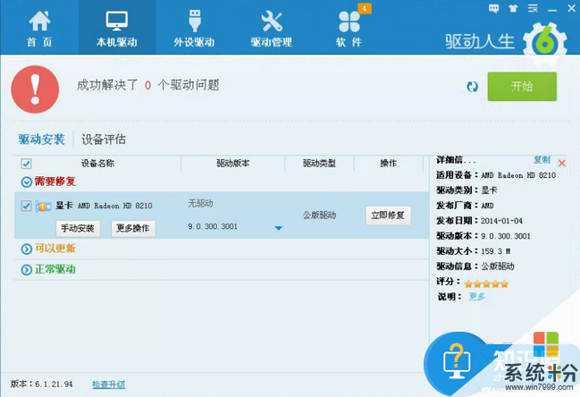Screen dimensions: 580x397
Task: Click the 无驱动 status text
Action: [x=200, y=203]
